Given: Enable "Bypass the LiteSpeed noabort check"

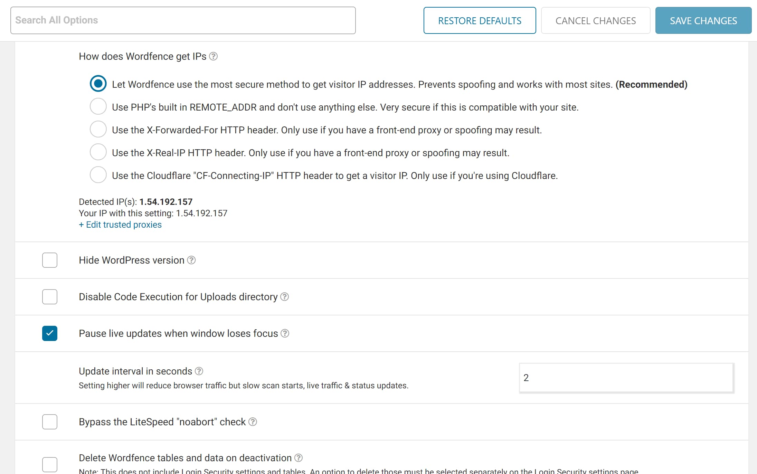Looking at the screenshot, I should pos(50,422).
